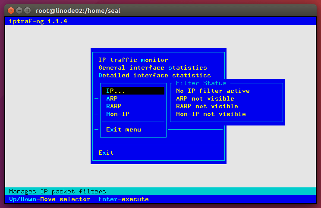Screen dimensions: 321x208
Task: Click the iptraf-ng 1.1.4 header text
Action: click(38, 21)
